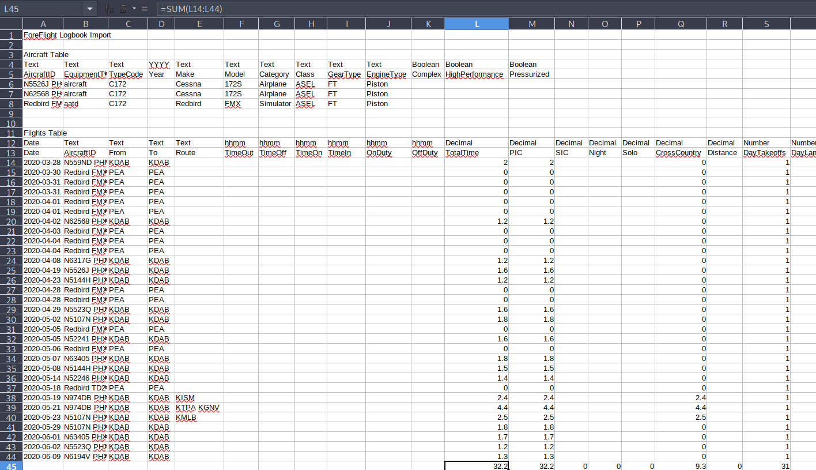Image resolution: width=816 pixels, height=470 pixels.
Task: Click the PIC total cell showing 32.2
Action: point(531,466)
